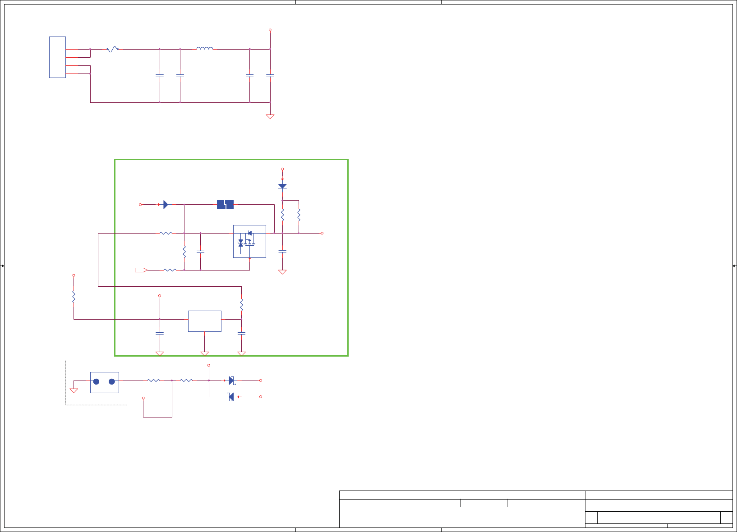Click the terminal right of the upper Schottky diode
Image resolution: width=737 pixels, height=532 pixels.
tap(261, 381)
